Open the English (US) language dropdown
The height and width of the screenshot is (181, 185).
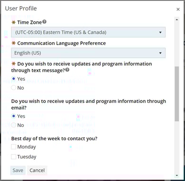pyautogui.click(x=88, y=53)
